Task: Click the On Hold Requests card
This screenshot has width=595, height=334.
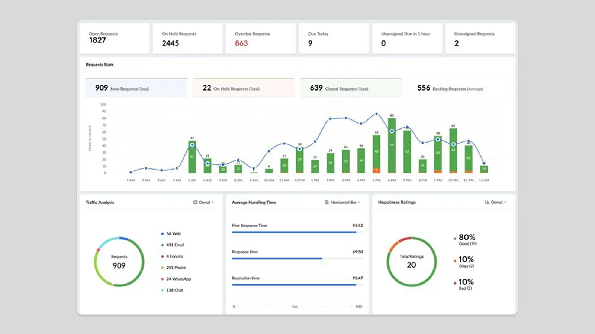Action: coord(187,39)
